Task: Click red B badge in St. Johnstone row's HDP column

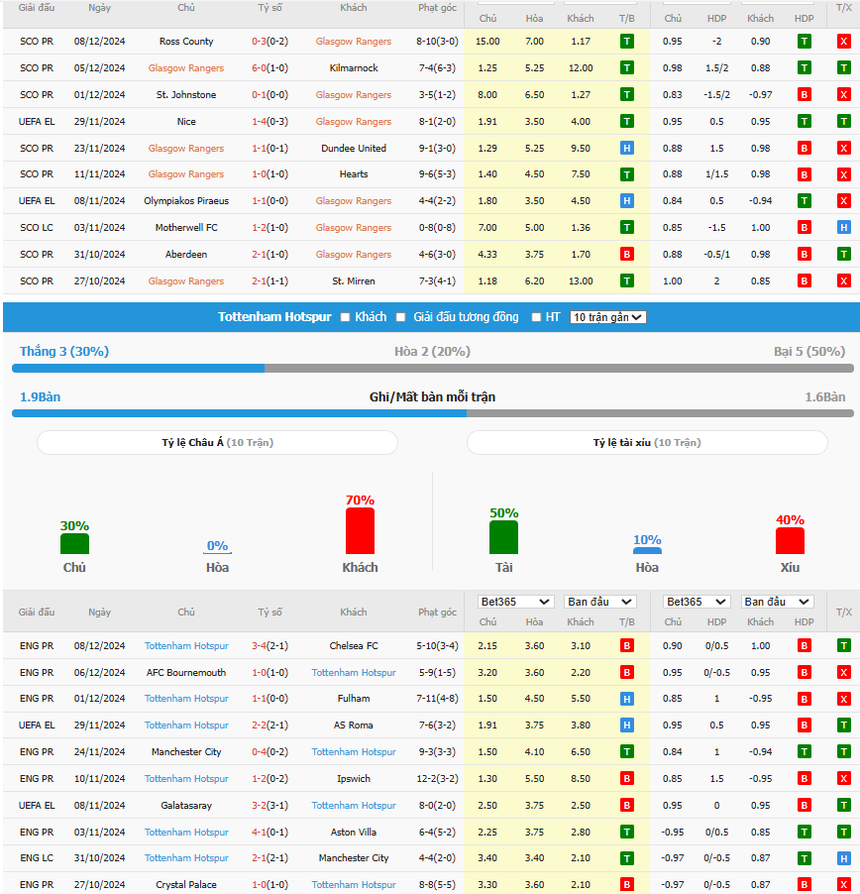Action: [x=804, y=94]
